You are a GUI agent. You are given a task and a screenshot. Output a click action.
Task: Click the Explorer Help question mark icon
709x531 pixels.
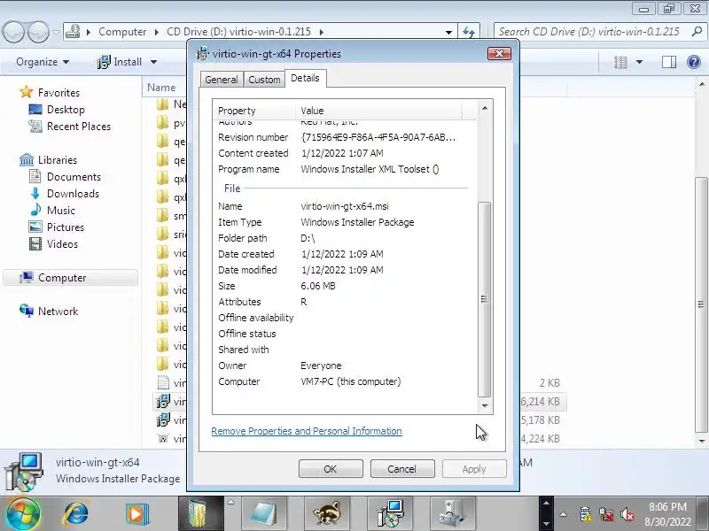pos(694,62)
